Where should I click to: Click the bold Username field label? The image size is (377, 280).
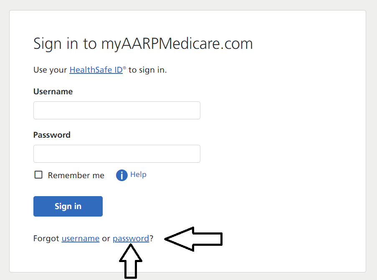tap(53, 91)
